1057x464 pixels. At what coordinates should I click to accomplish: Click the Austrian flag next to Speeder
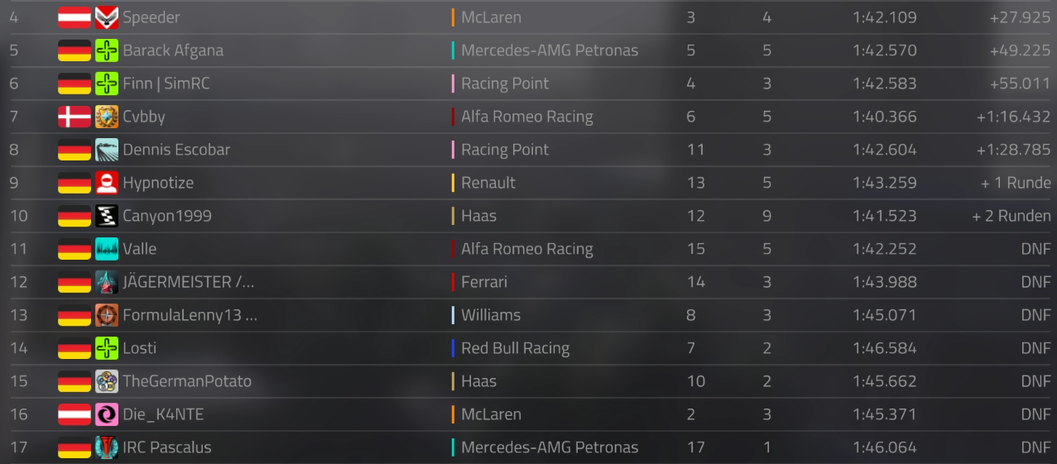(x=74, y=17)
